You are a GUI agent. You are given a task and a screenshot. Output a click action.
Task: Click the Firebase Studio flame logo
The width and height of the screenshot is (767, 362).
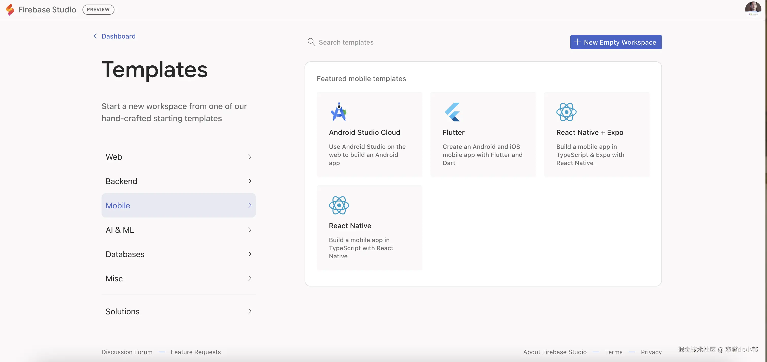point(10,10)
